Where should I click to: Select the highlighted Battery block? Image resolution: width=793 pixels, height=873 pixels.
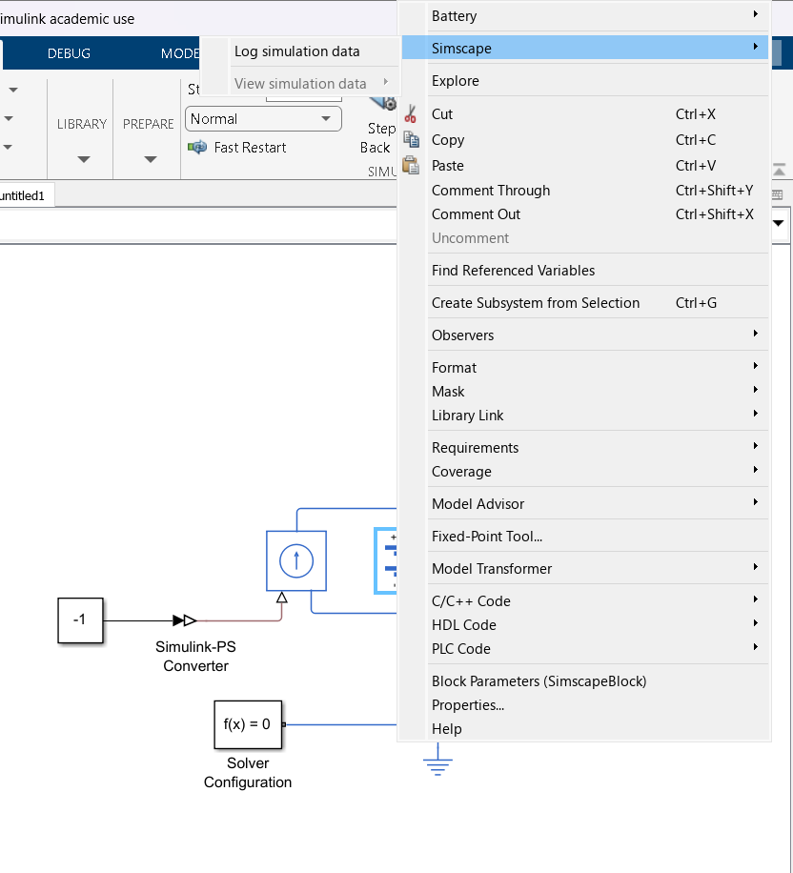click(x=385, y=560)
